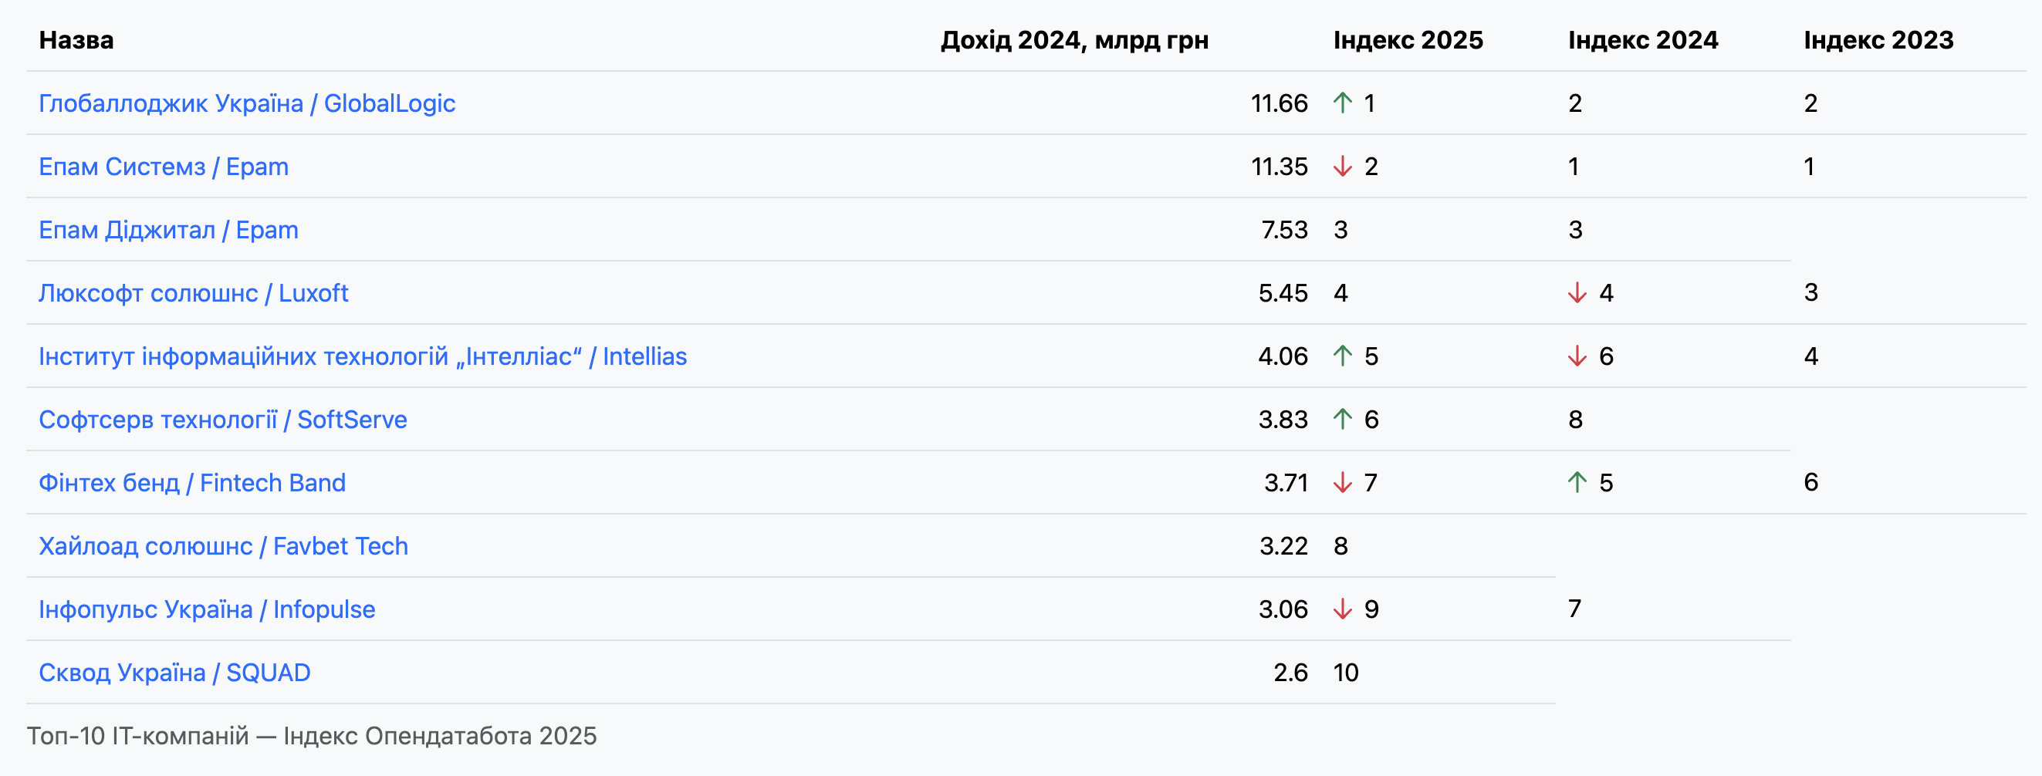
Task: Click the Назва column header
Action: (x=76, y=39)
